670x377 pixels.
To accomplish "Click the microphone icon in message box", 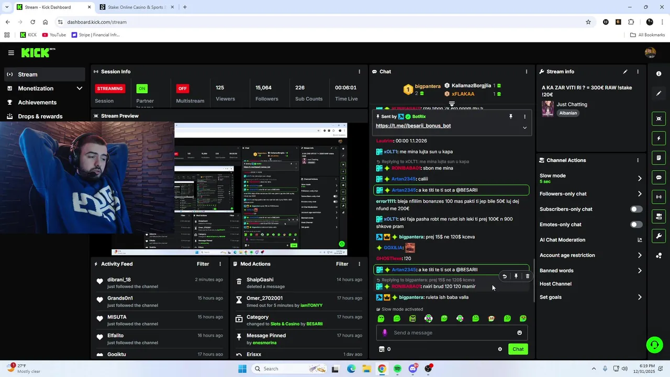I will (x=385, y=332).
